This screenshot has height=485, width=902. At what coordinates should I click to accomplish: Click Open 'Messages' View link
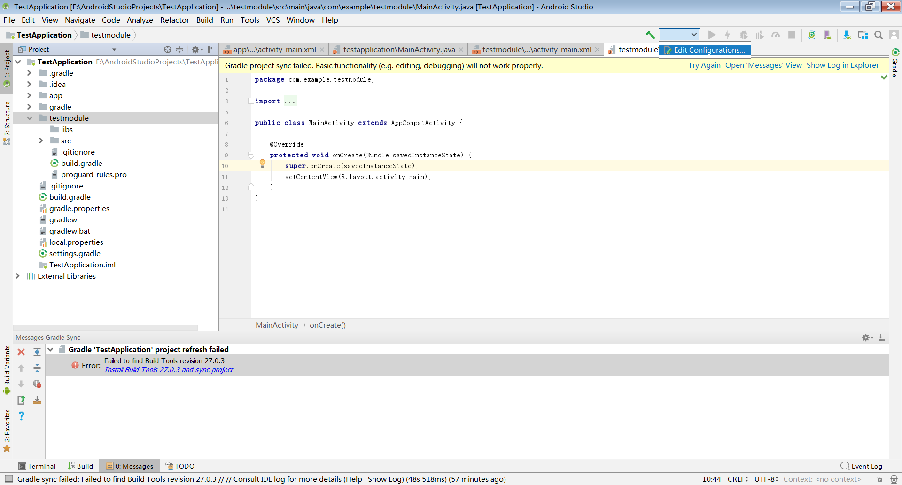(763, 65)
